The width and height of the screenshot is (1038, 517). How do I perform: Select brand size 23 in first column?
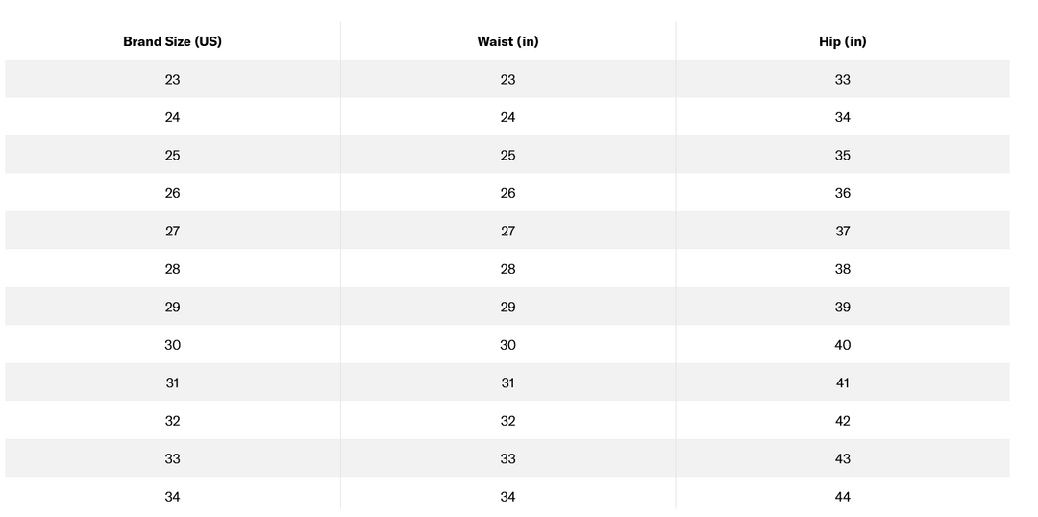coord(172,80)
